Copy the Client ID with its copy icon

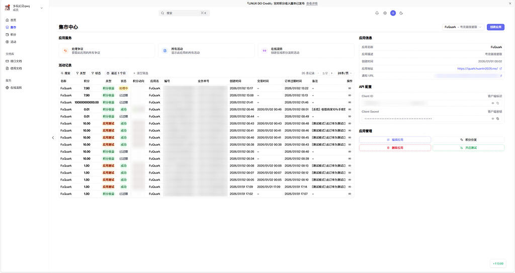point(497,103)
